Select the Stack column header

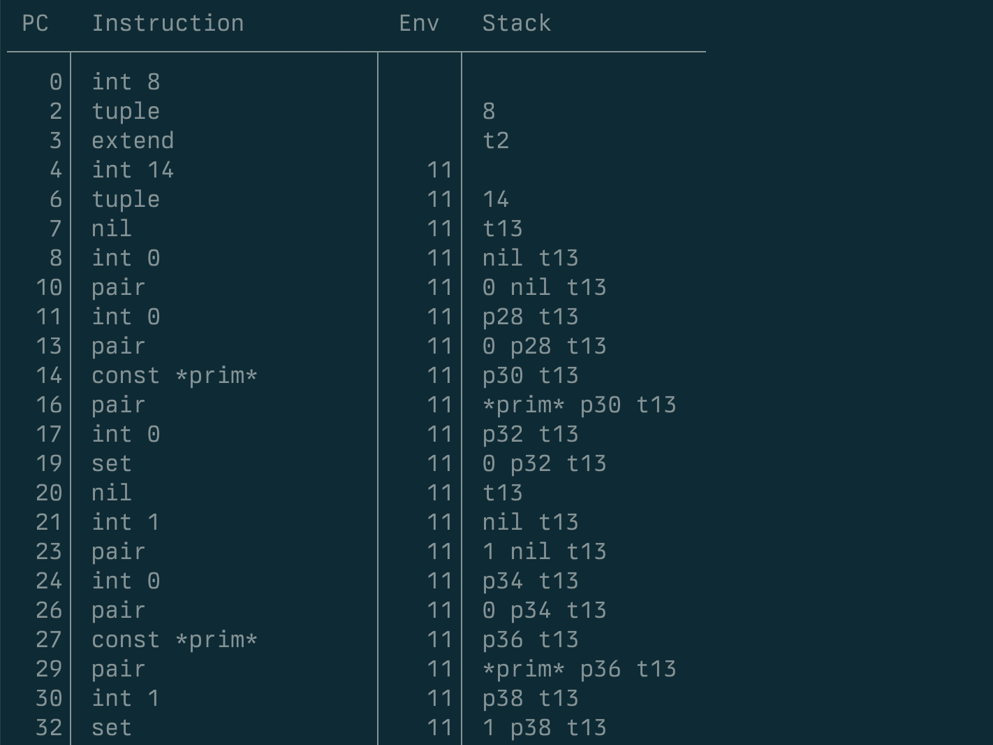pos(517,23)
